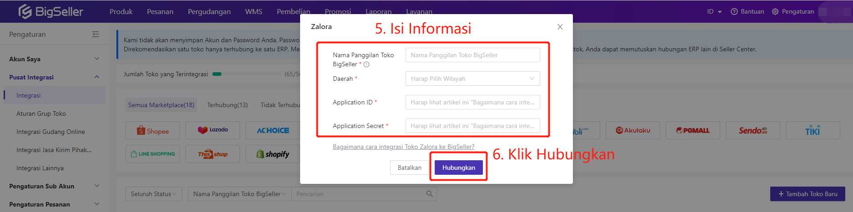The image size is (853, 212).
Task: Select the PGMALL marketplace card
Action: (x=693, y=130)
